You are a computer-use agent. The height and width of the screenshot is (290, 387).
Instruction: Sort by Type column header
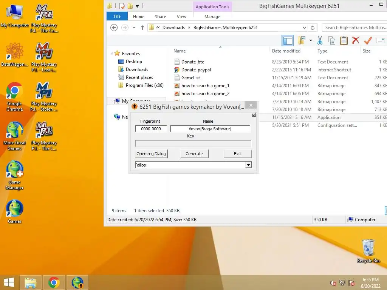[322, 51]
